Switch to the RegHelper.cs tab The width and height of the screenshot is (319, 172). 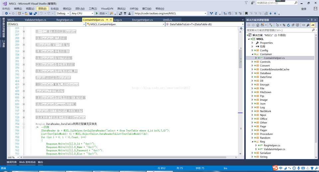[64, 20]
